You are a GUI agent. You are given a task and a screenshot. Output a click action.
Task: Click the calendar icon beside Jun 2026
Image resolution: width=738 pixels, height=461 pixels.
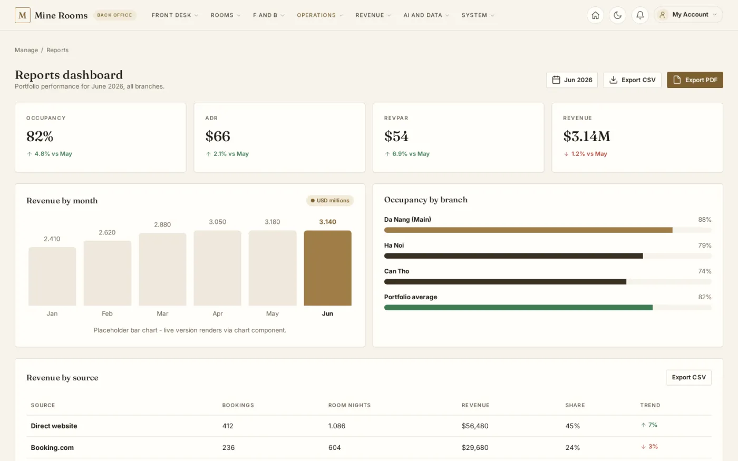coord(556,80)
